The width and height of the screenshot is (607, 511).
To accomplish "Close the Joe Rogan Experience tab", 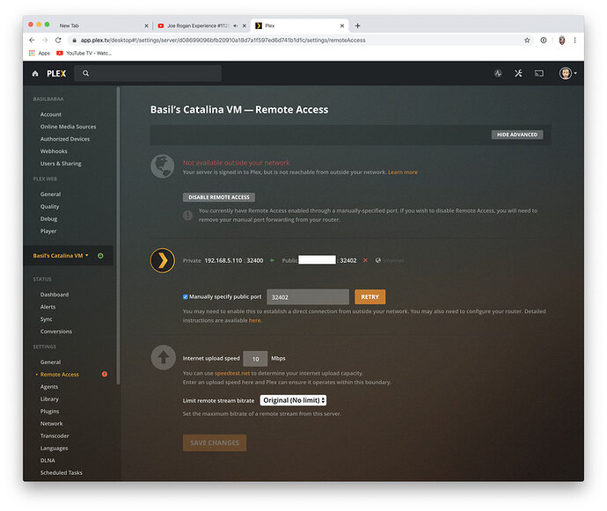I will (245, 26).
